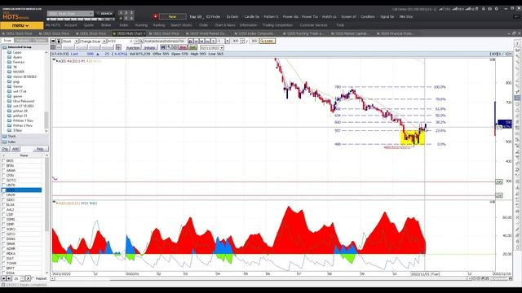Select the daily D period button
522x293 pixels.
coord(190,42)
